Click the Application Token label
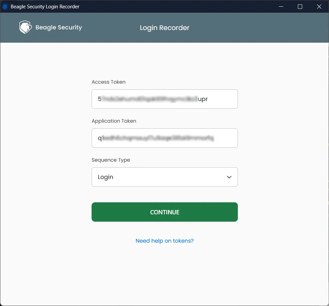This screenshot has width=329, height=306. coord(114,121)
